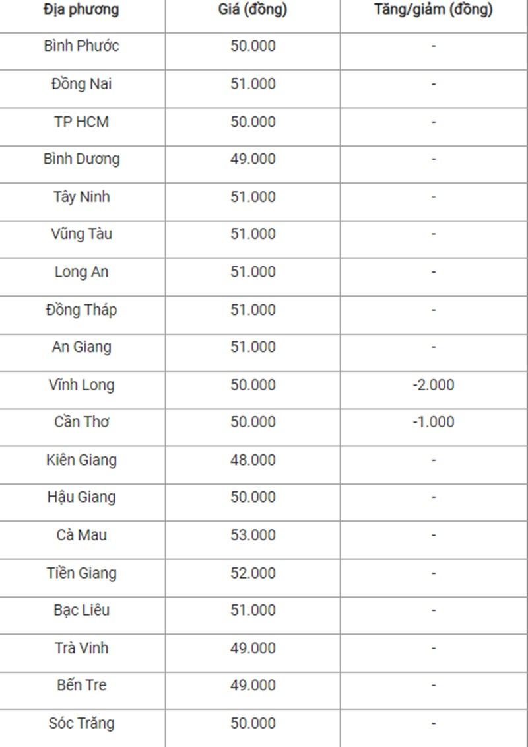Click the TP HCM cell
This screenshot has width=528, height=747.
tap(81, 122)
